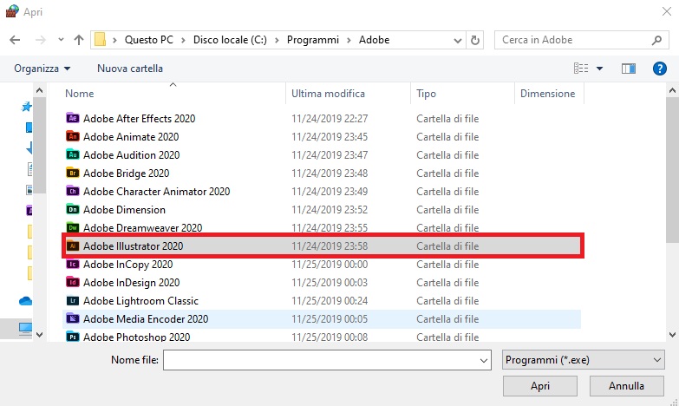This screenshot has height=406, width=679.
Task: Click the Adobe Media Encoder 2020 folder icon
Action: 72,318
